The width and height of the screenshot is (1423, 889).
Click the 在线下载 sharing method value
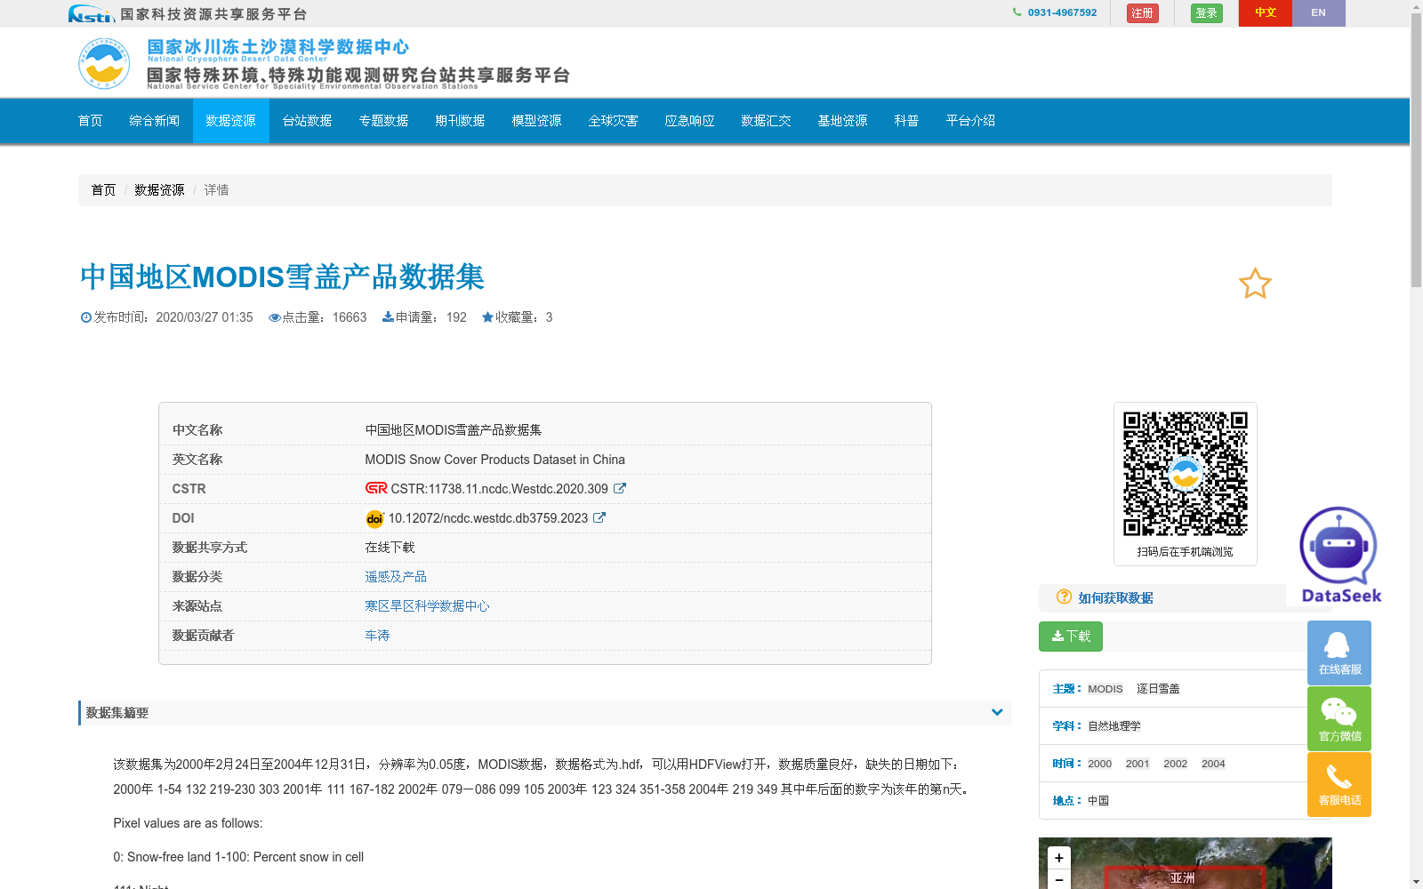pos(390,548)
